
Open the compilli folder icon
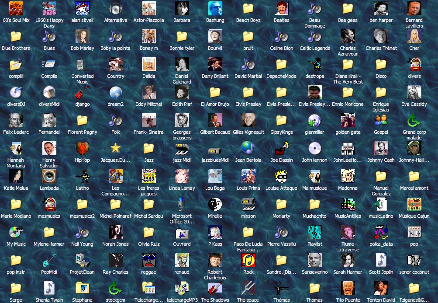tap(16, 64)
